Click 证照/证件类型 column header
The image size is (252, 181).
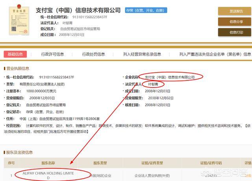point(152,163)
